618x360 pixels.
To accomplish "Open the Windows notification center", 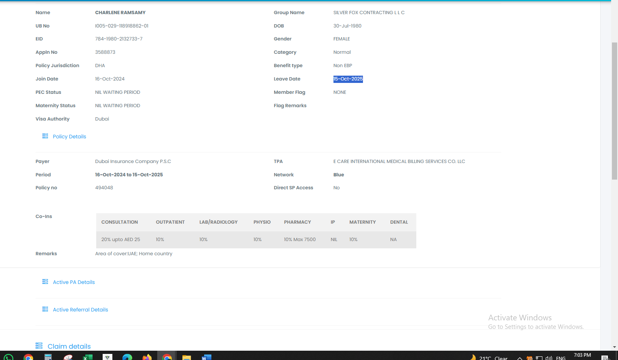I will coord(605,358).
